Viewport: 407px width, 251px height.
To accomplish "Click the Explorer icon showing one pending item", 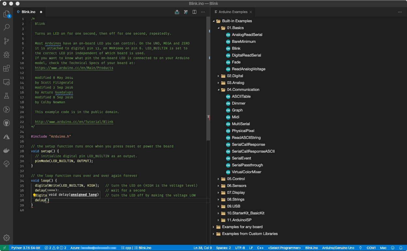I will [7, 14].
